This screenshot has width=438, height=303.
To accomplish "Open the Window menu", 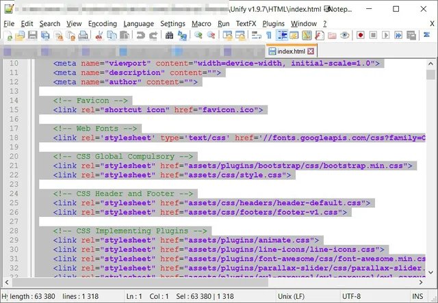I will (304, 24).
